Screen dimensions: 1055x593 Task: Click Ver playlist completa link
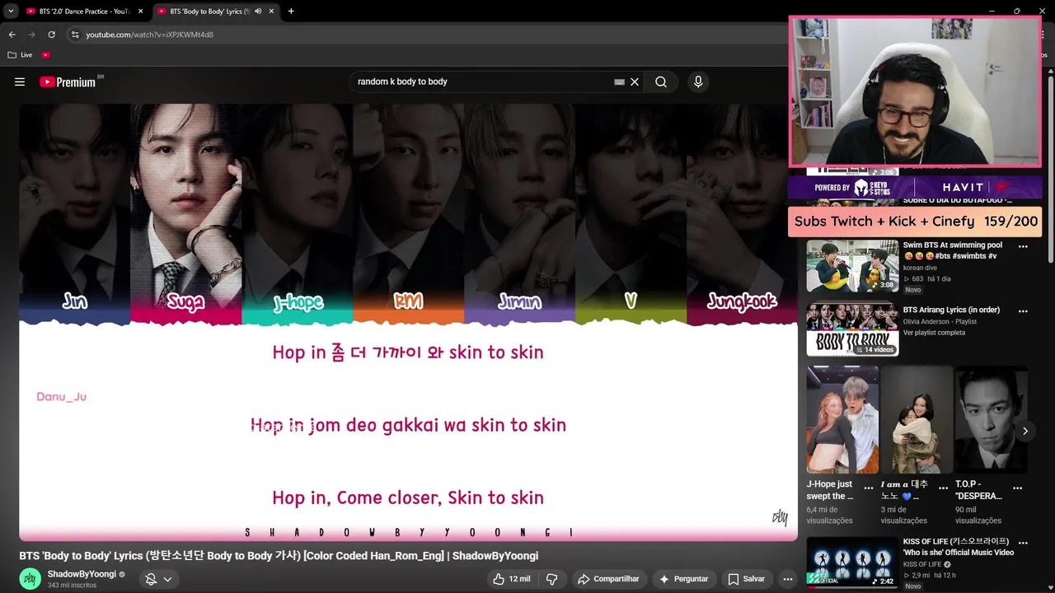934,333
